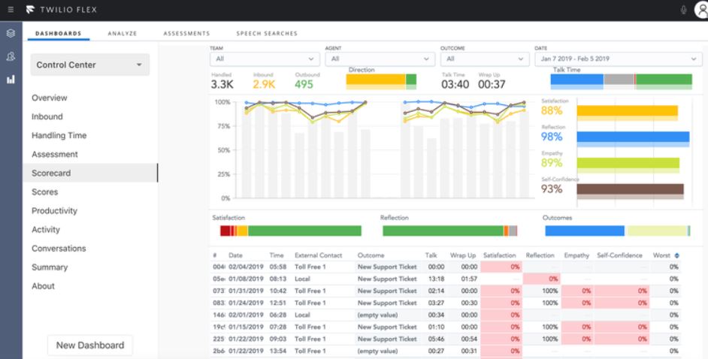Open the Activity dashboard

click(46, 230)
